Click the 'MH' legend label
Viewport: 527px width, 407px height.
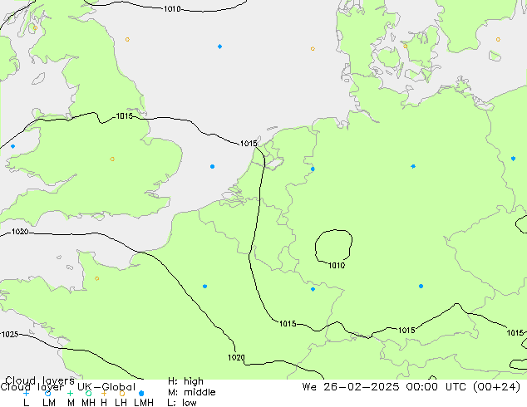[88, 403]
